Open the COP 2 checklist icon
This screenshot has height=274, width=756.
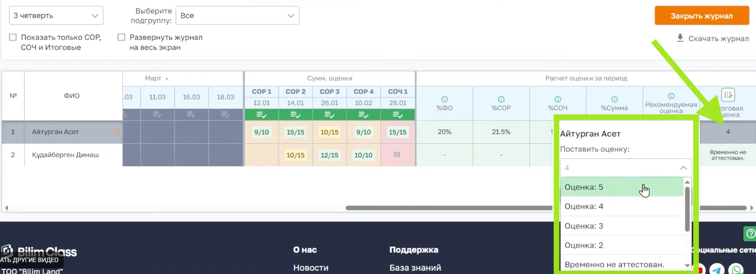point(296,115)
